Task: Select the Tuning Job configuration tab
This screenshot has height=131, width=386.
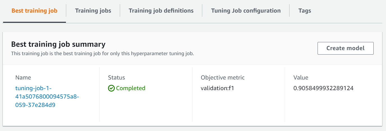Action: tap(246, 11)
